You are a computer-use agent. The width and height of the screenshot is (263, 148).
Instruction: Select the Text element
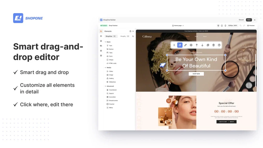(109, 46)
